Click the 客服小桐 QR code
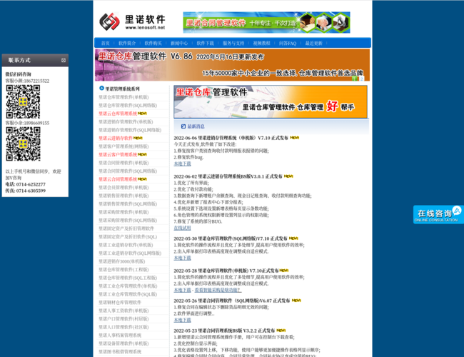The image size is (464, 357). click(x=23, y=101)
